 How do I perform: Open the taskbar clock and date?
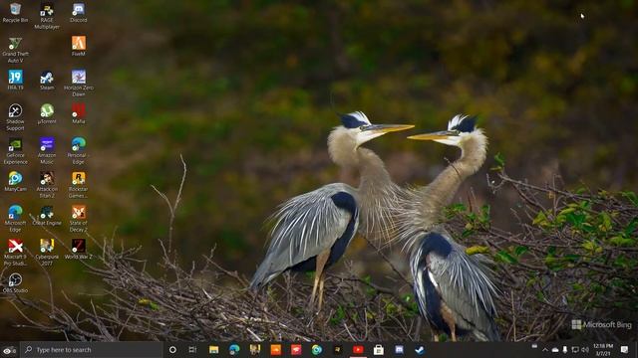(x=603, y=350)
